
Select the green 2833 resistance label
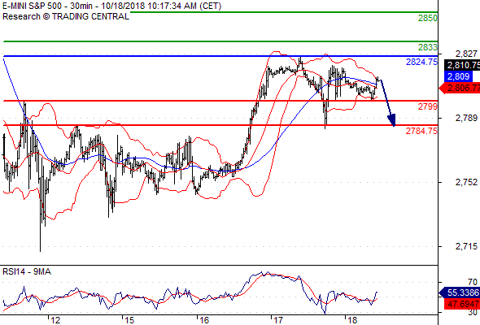click(x=428, y=47)
